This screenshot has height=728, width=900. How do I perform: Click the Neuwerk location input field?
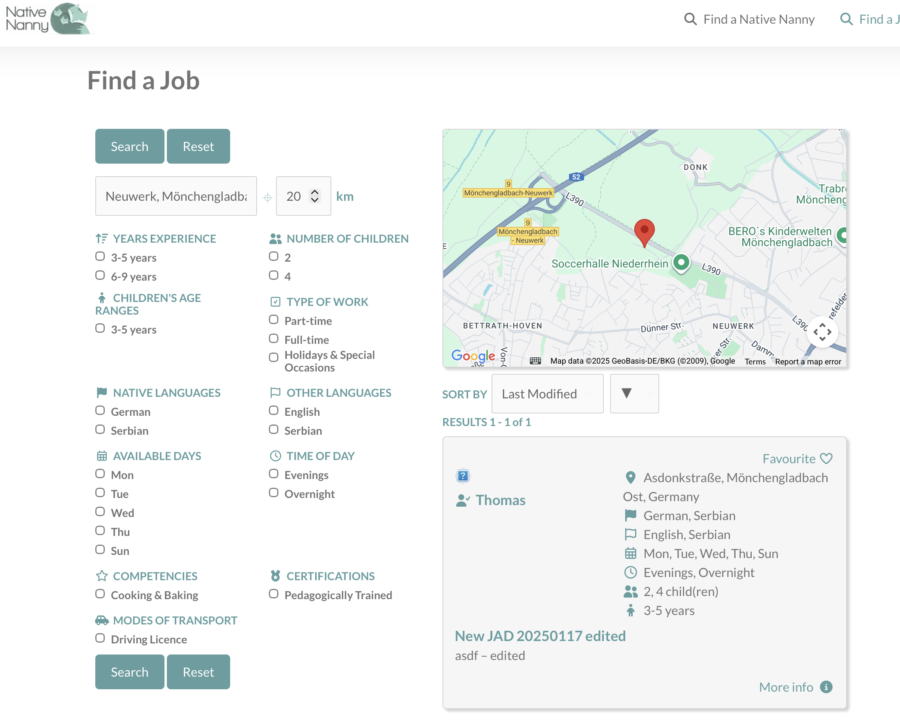pyautogui.click(x=176, y=196)
